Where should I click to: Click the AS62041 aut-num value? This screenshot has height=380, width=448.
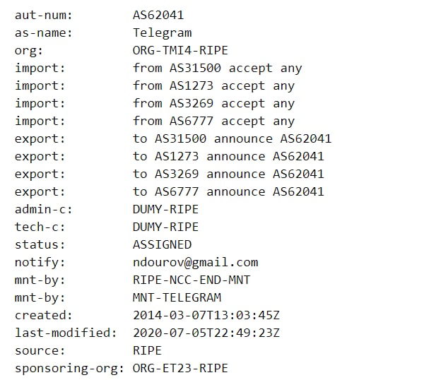tap(158, 15)
